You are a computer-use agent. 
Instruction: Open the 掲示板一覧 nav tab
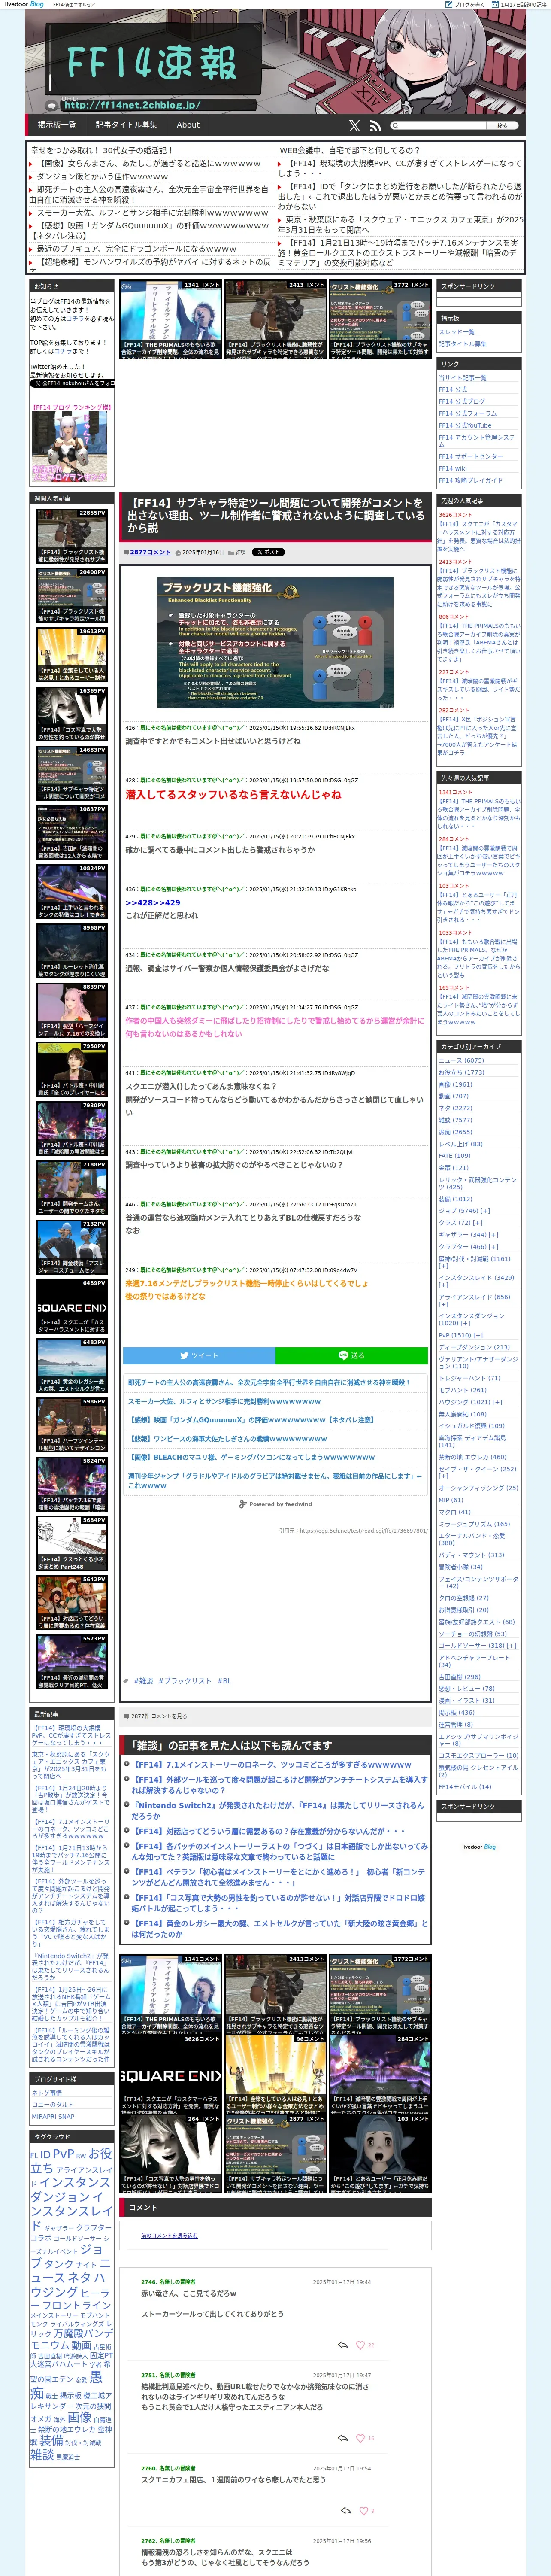click(57, 125)
